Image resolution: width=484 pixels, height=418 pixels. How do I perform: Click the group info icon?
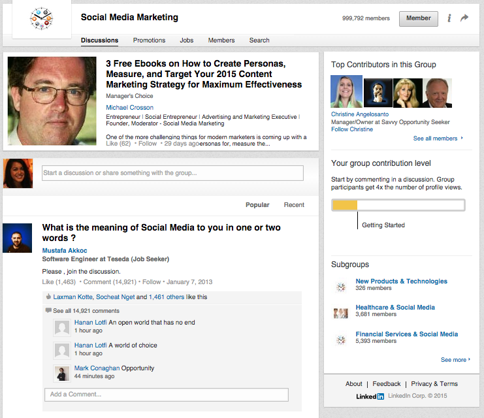(449, 18)
